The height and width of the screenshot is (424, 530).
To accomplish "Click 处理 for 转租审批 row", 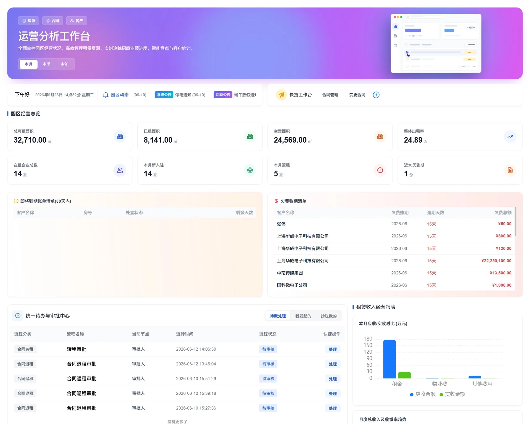I will [333, 349].
